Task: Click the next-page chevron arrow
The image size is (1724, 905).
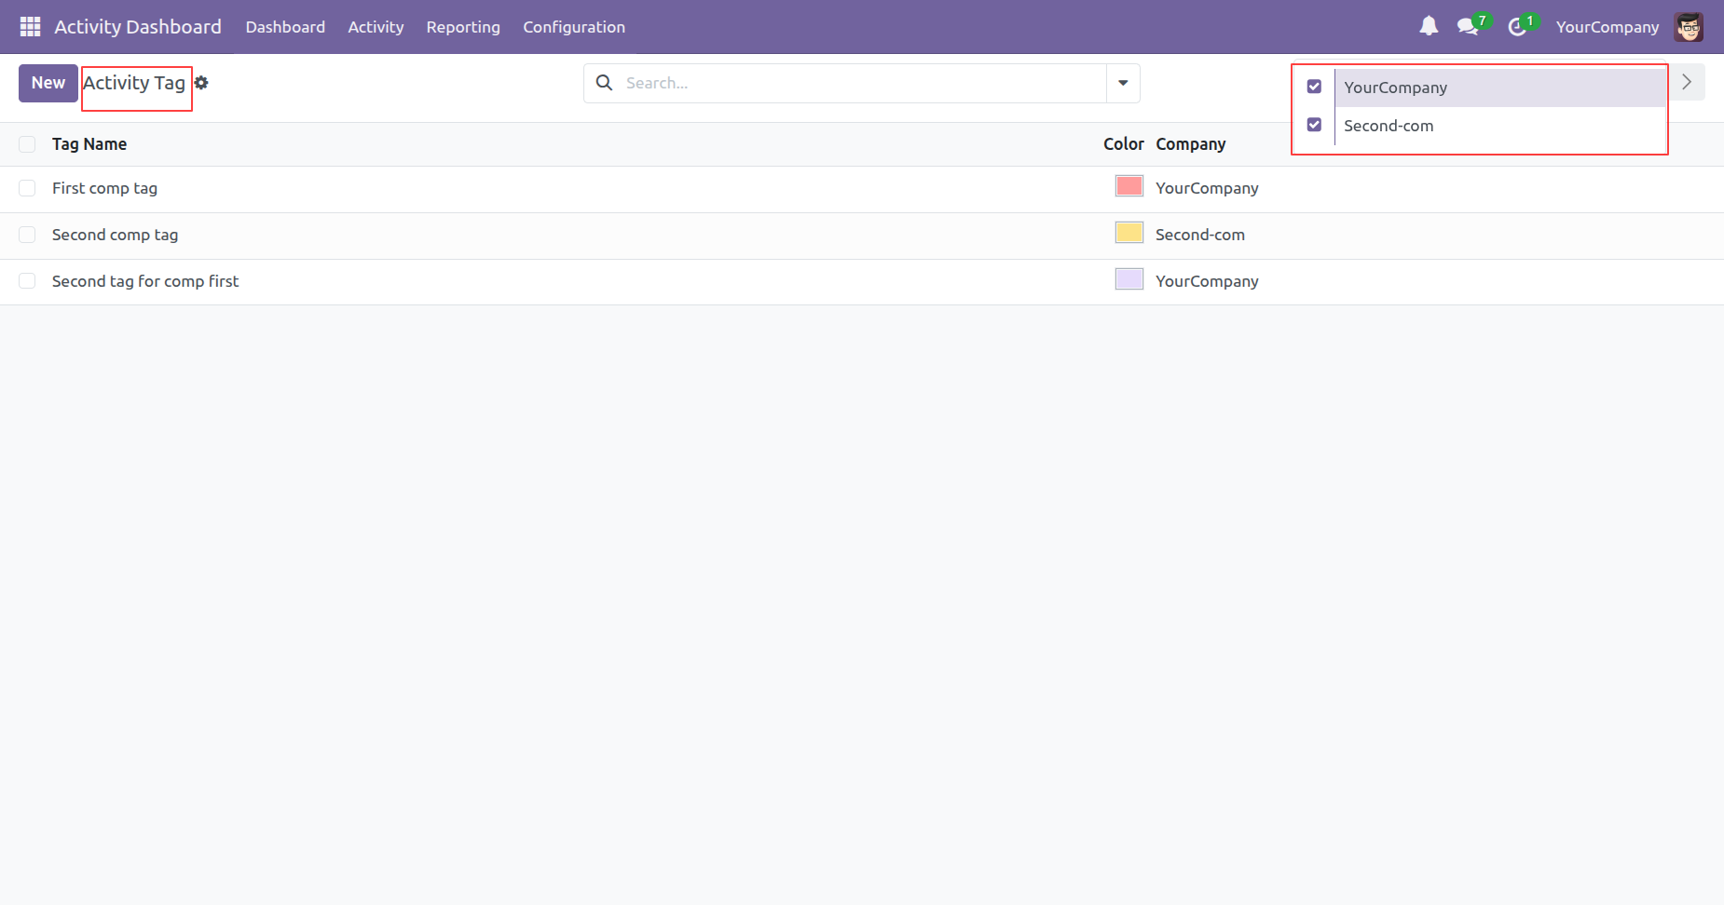Action: coord(1687,82)
